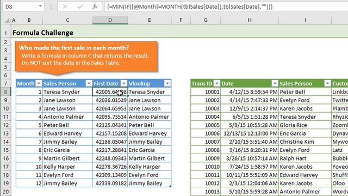Viewport: 348px width, 196px height.
Task: Click First Date cell 42217.28841
Action: [110, 150]
